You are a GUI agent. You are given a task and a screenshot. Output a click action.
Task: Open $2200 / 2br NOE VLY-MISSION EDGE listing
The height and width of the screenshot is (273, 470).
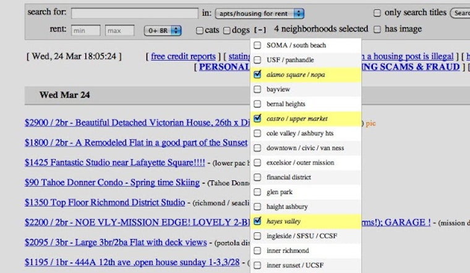137,222
